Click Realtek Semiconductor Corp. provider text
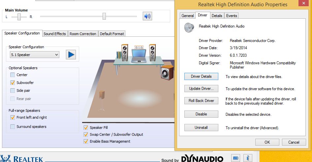Screen dimensions: 312x162 pos(253,41)
